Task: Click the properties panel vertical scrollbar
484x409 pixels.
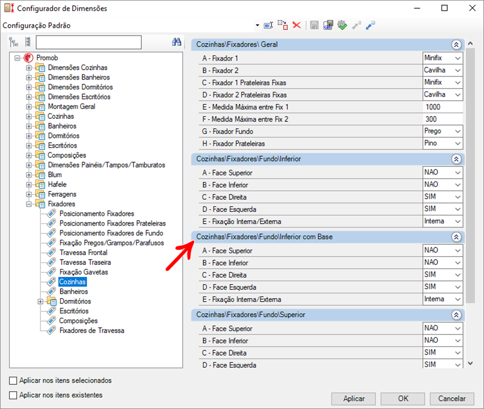Action: pos(470,176)
